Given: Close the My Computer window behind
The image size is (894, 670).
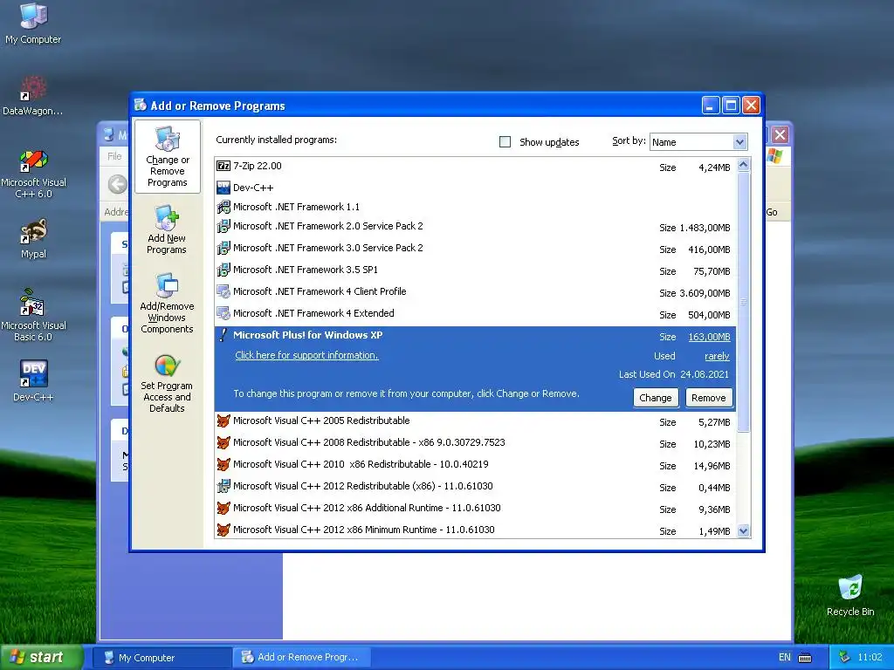Looking at the screenshot, I should pos(780,135).
